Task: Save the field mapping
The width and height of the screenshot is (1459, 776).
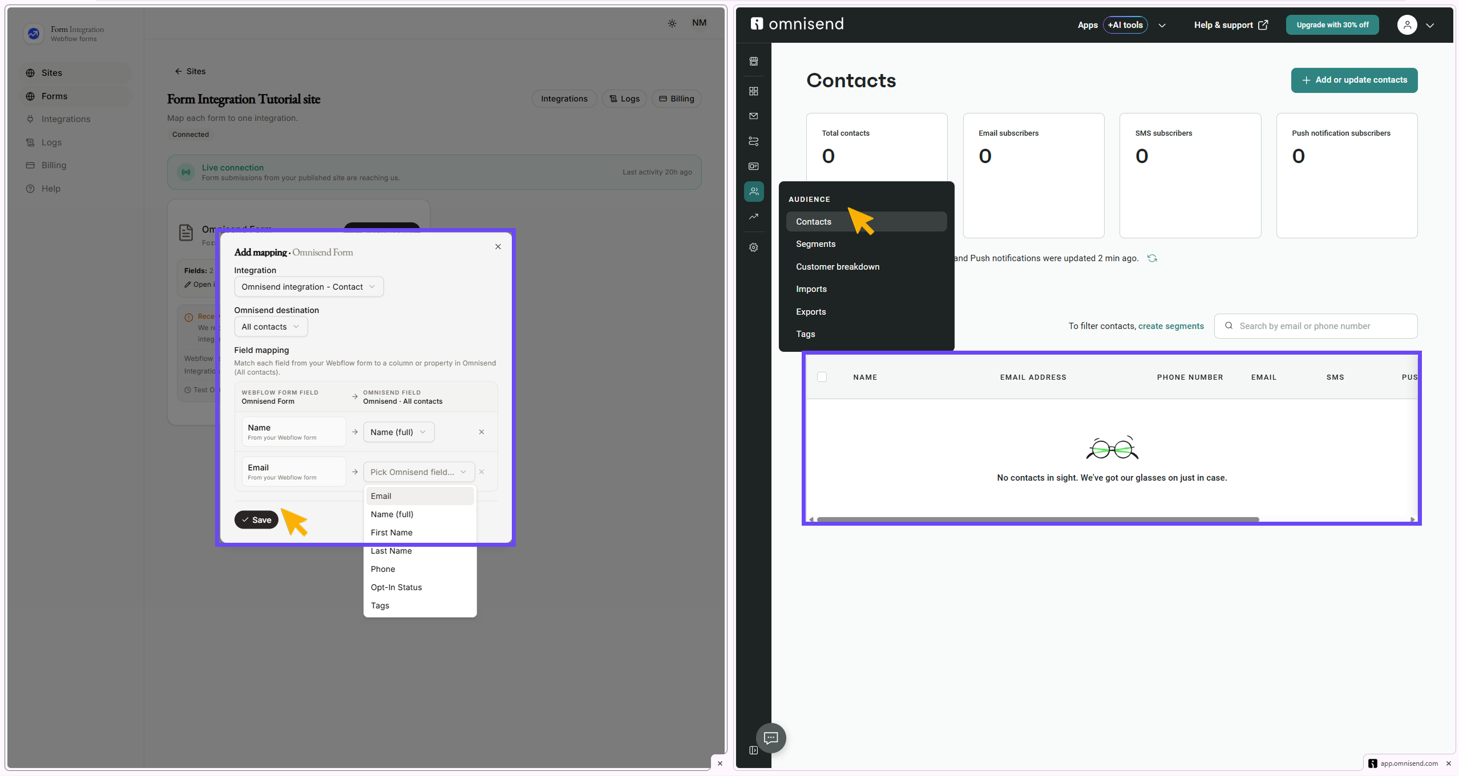Action: pos(256,520)
